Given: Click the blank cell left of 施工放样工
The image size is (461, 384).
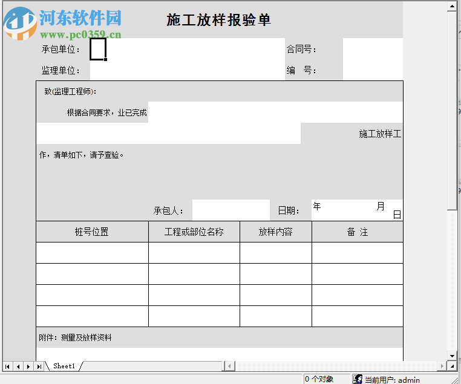Looking at the screenshot, I should (x=168, y=134).
